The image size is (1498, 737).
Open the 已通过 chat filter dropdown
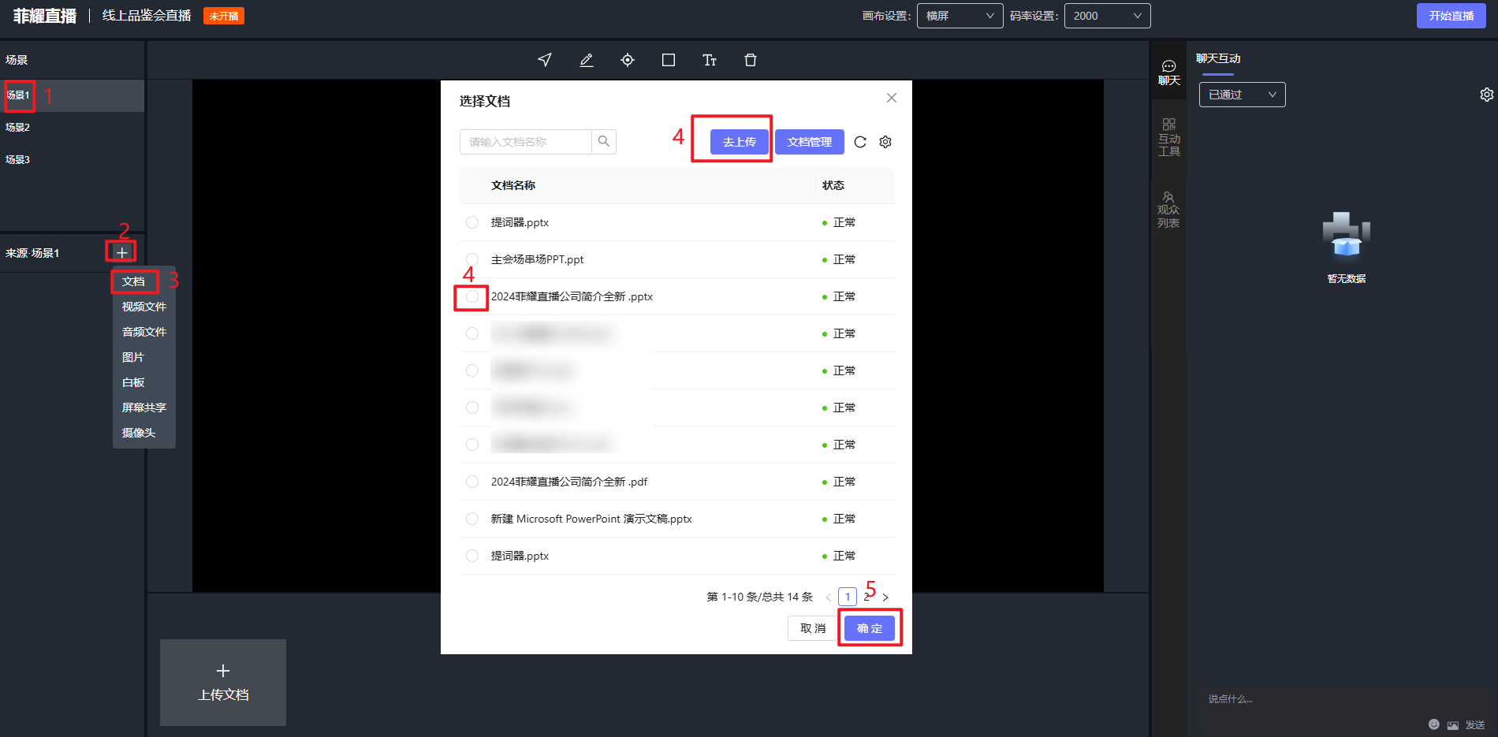click(x=1242, y=95)
